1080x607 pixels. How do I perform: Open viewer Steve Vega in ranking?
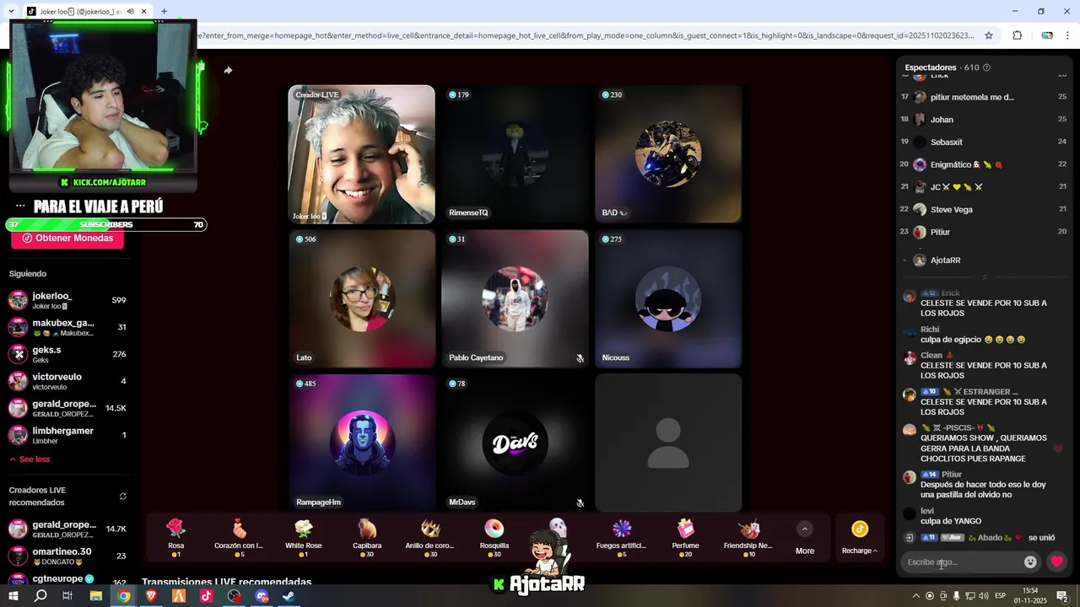983,209
